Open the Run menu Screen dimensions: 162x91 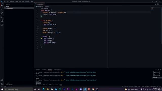(23, 1)
